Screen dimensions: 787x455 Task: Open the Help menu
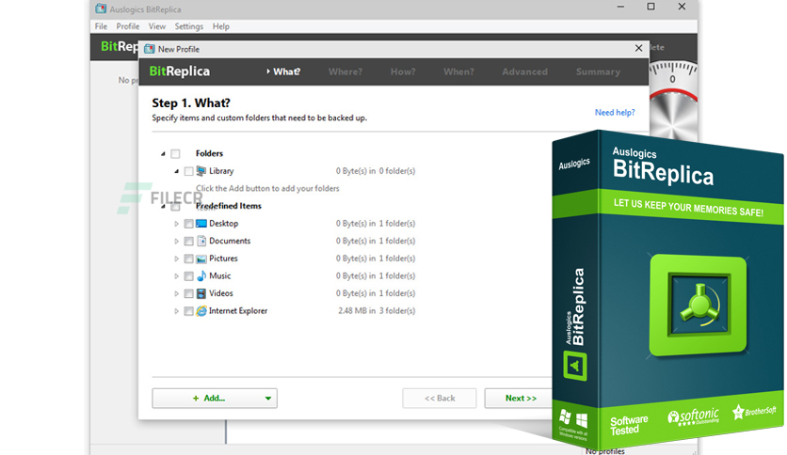point(221,26)
